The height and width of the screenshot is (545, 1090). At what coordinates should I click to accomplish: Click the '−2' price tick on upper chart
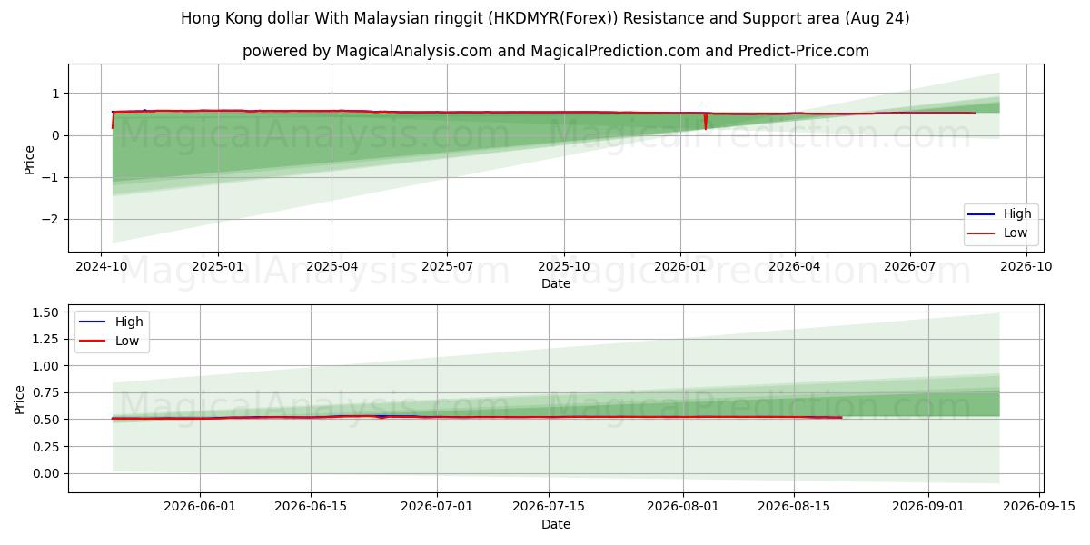point(51,219)
